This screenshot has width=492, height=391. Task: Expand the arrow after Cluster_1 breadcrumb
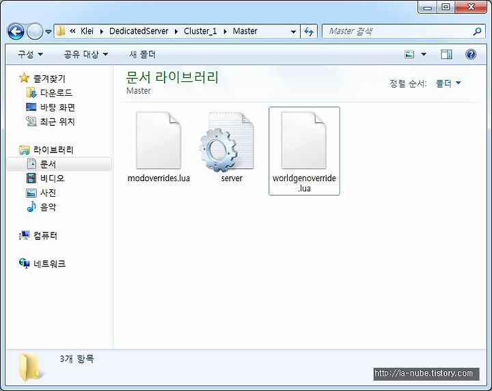pos(225,31)
